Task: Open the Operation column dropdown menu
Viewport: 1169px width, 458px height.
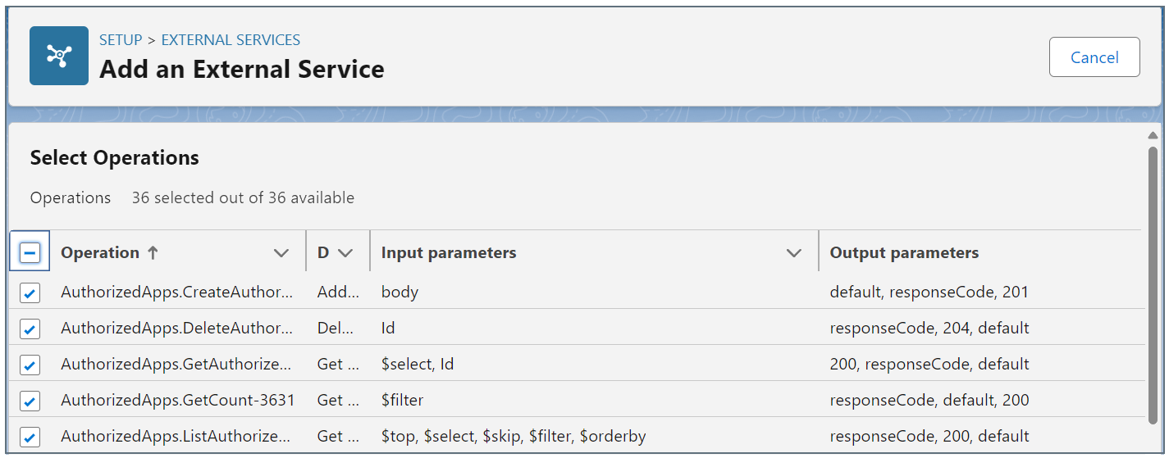Action: [x=281, y=253]
